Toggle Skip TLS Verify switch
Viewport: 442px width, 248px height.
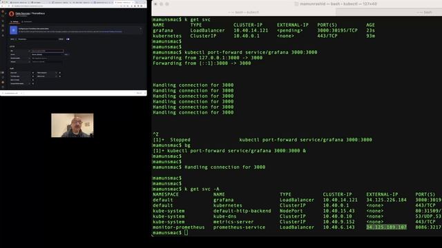point(33,80)
